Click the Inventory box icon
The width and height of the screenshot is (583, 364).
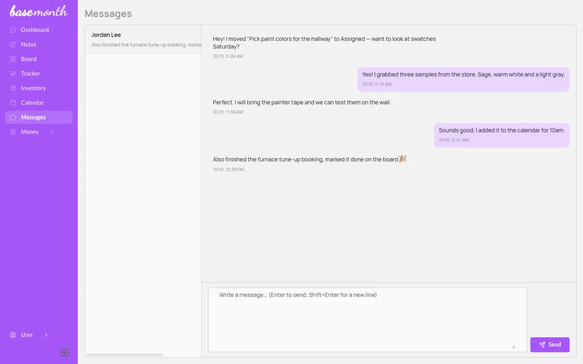(13, 88)
